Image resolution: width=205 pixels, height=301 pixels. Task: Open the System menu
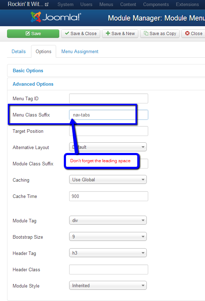(x=65, y=4)
